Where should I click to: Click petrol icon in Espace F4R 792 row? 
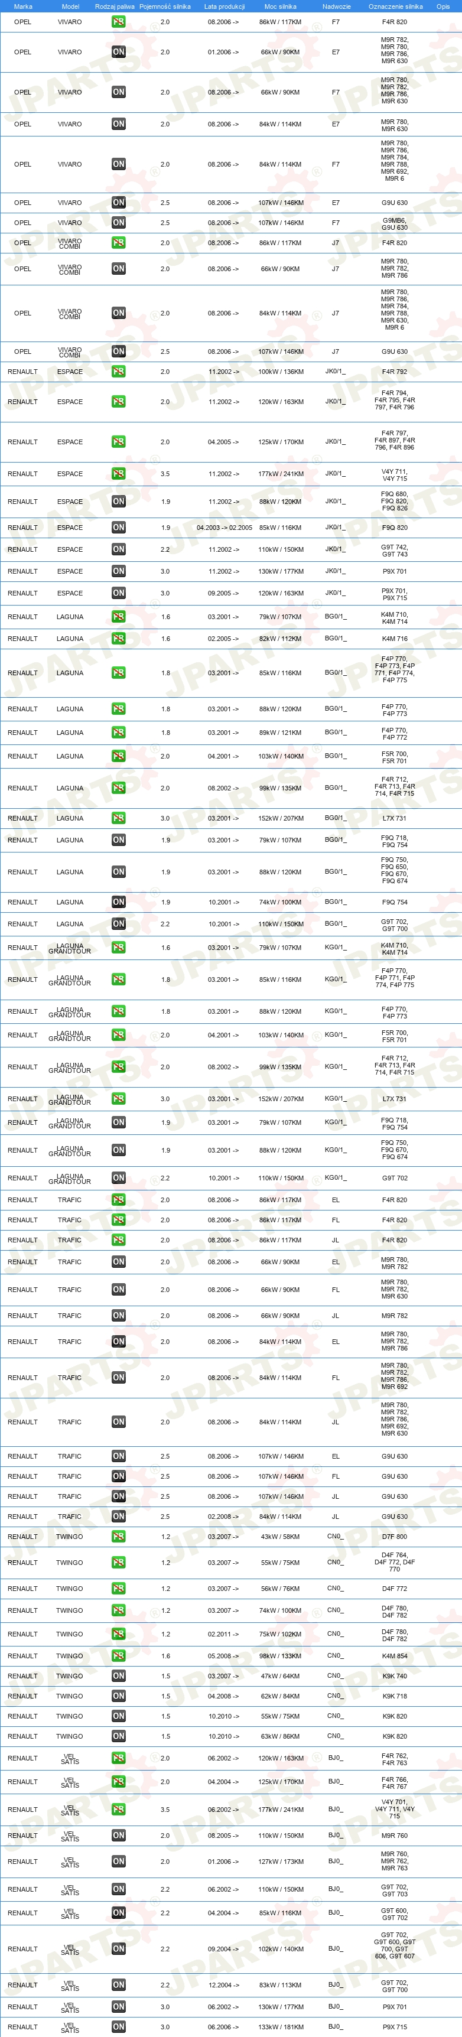tap(119, 372)
